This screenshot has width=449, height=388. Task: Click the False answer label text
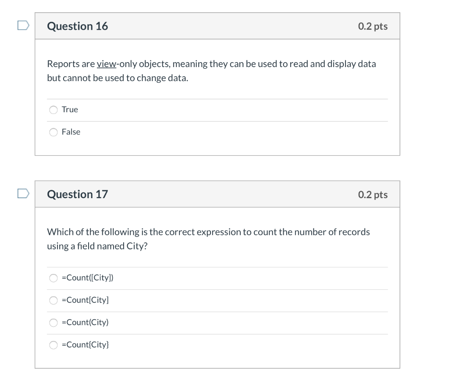click(x=72, y=132)
